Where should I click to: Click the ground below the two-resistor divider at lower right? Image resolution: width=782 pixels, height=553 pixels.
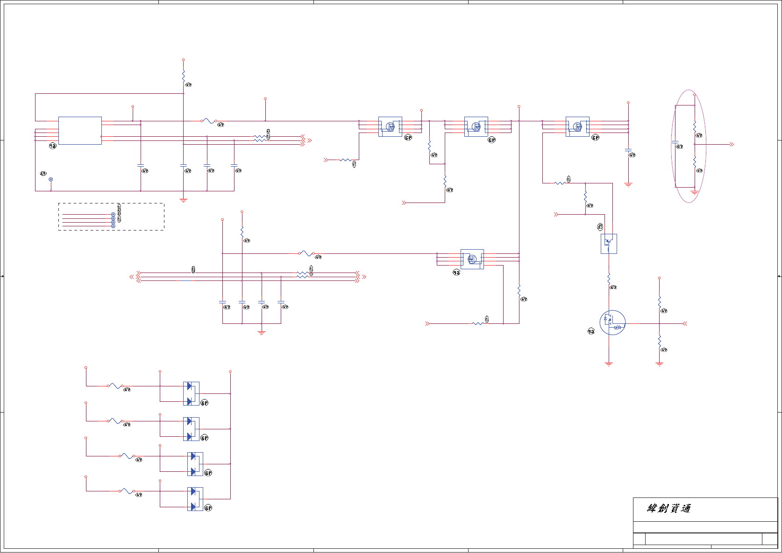(660, 364)
